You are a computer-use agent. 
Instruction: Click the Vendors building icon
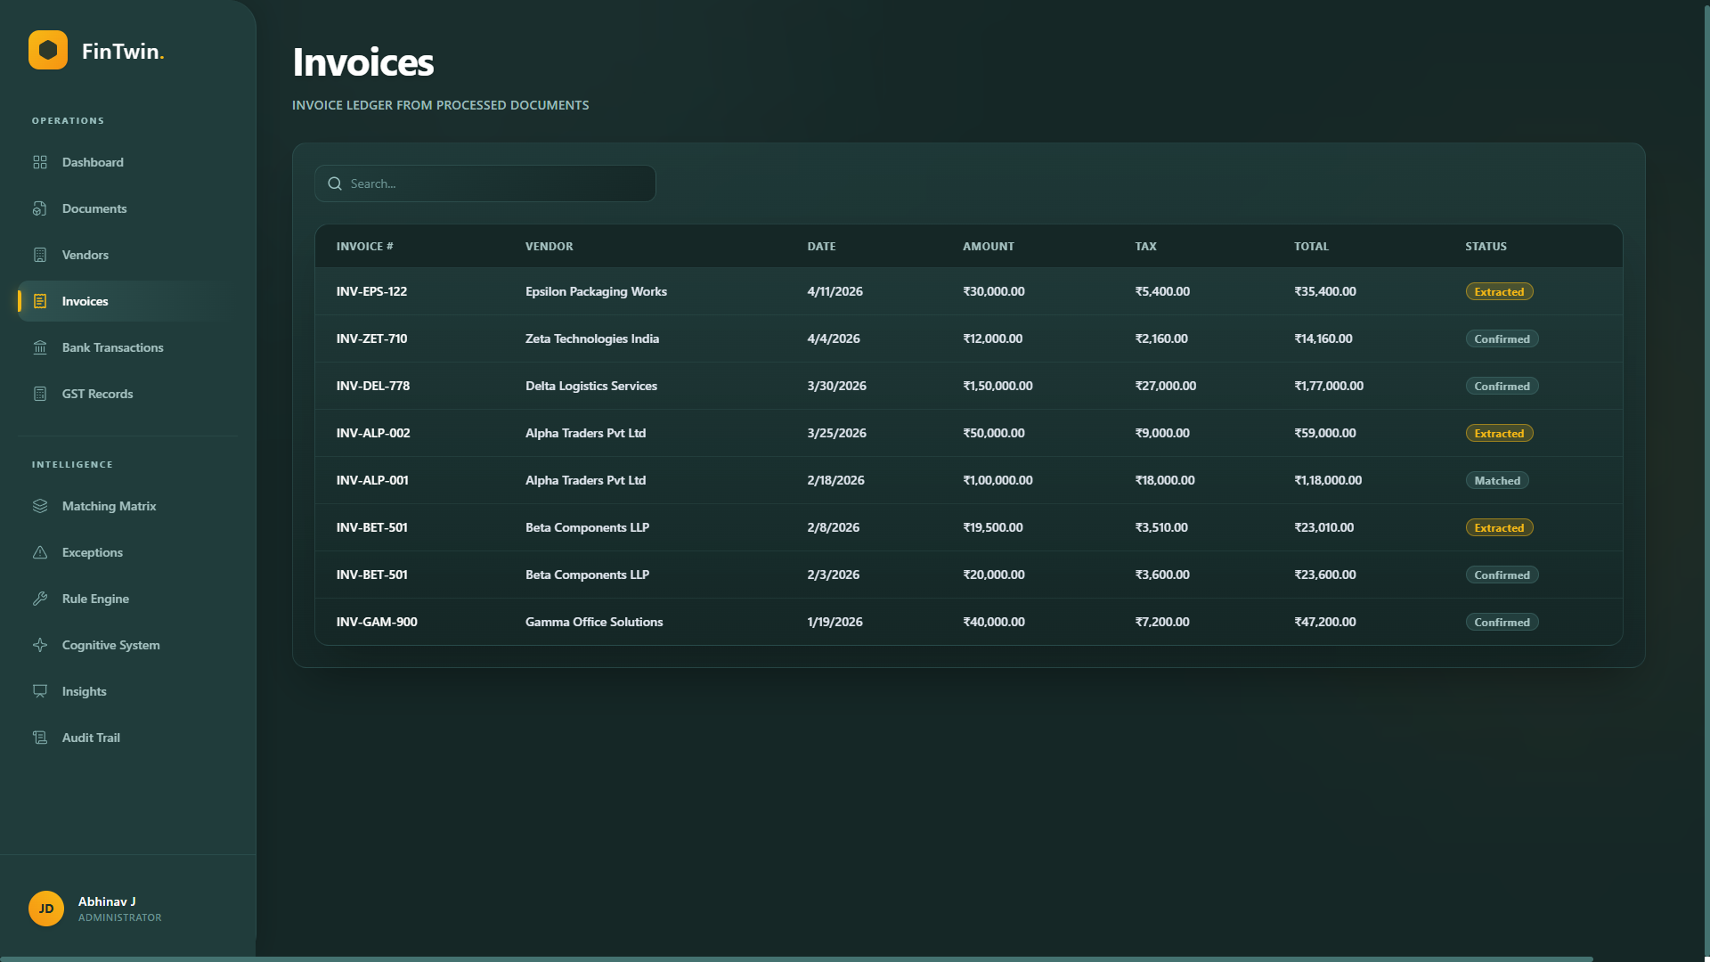40,255
